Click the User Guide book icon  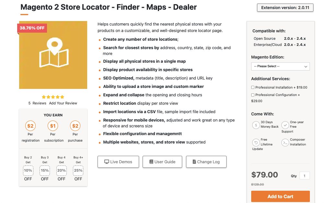(151, 162)
